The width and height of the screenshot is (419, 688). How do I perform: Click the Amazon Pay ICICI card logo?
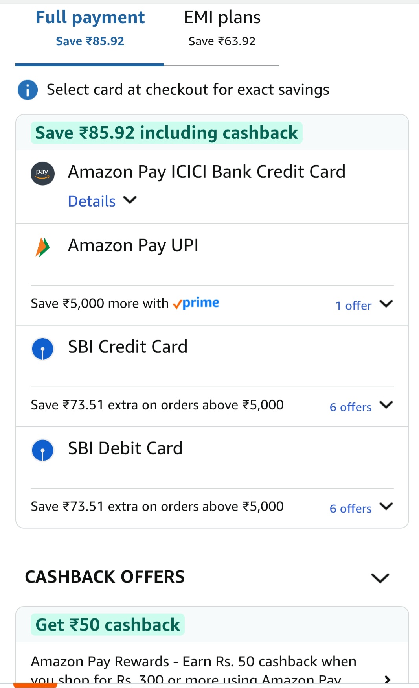(x=42, y=173)
